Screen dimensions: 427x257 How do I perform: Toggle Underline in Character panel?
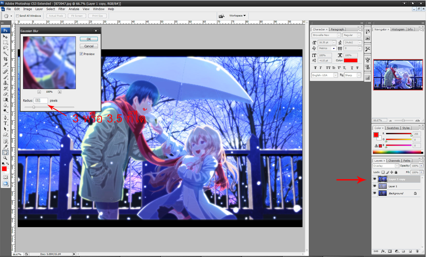tap(352, 68)
